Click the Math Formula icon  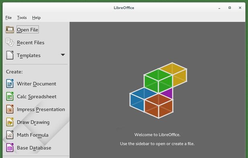click(10, 135)
